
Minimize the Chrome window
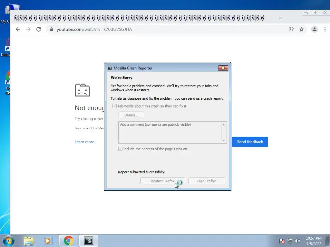(x=306, y=13)
